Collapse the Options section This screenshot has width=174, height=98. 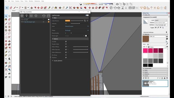[x=70, y=39]
